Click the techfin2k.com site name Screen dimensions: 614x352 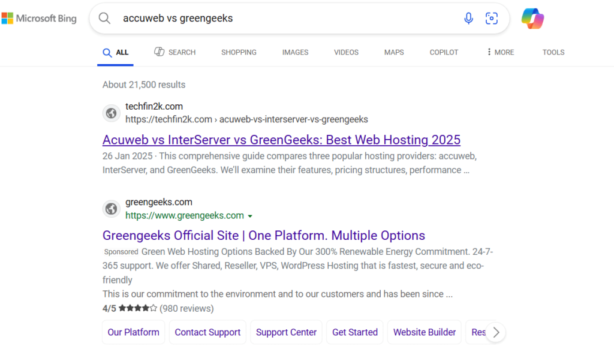point(154,107)
